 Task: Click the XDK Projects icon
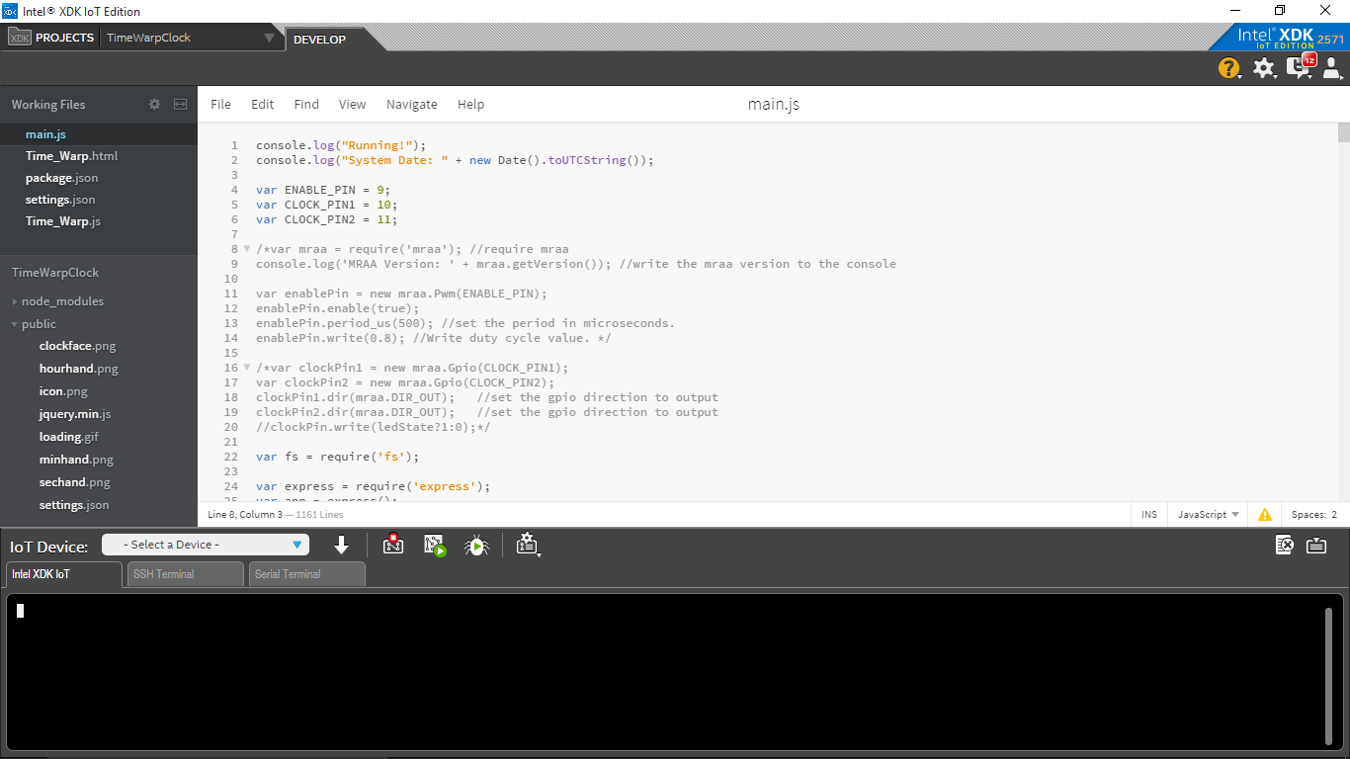point(20,38)
